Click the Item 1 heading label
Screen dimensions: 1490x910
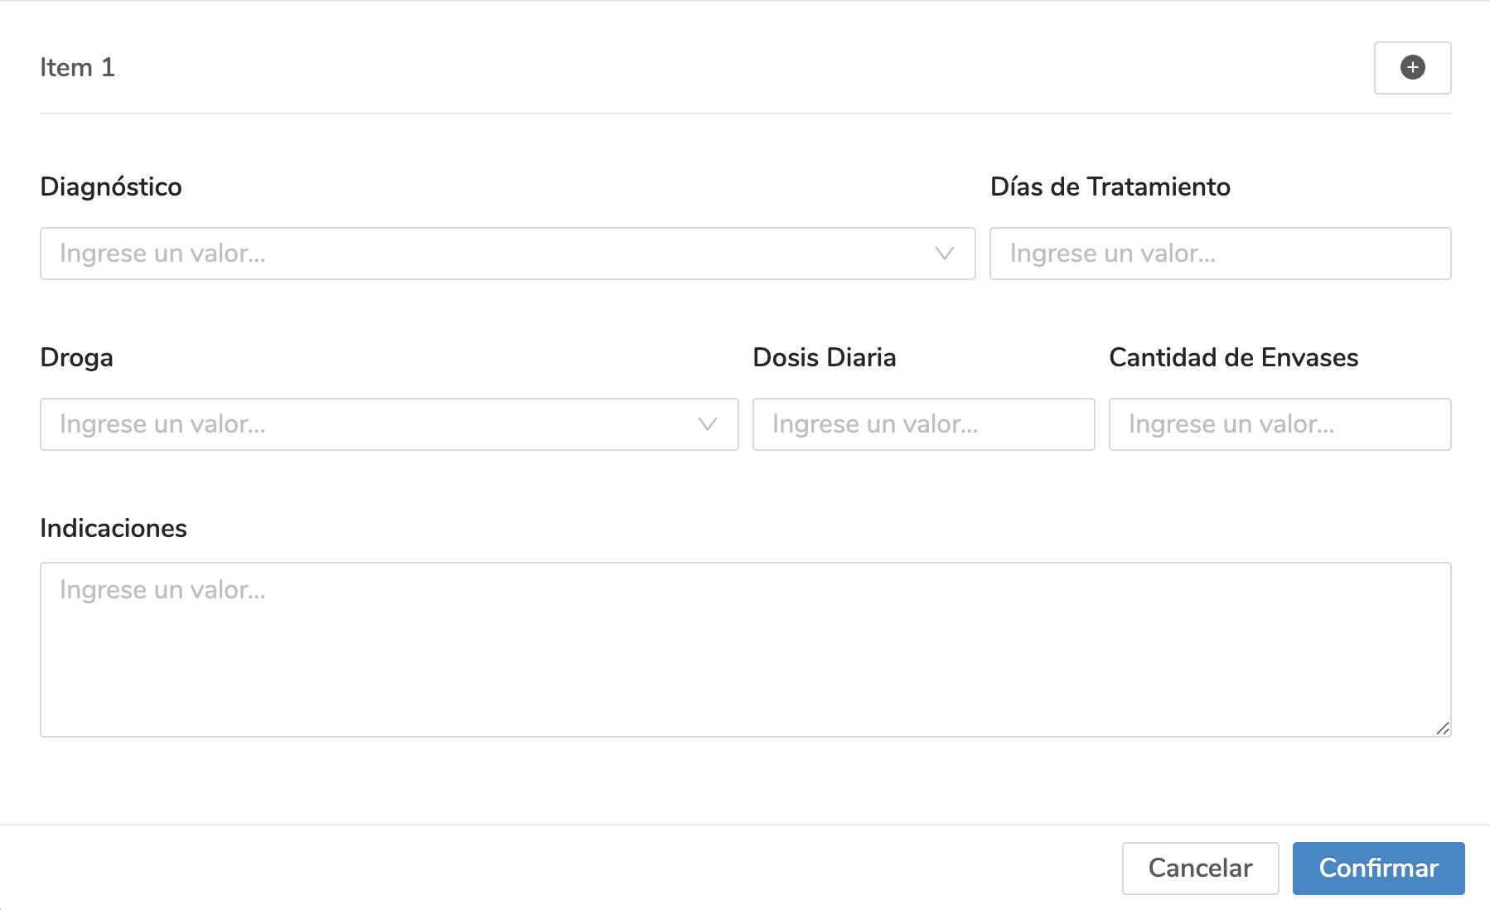coord(78,67)
